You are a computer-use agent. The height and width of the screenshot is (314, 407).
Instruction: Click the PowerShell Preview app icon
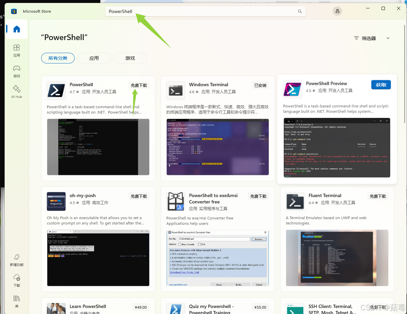point(293,89)
